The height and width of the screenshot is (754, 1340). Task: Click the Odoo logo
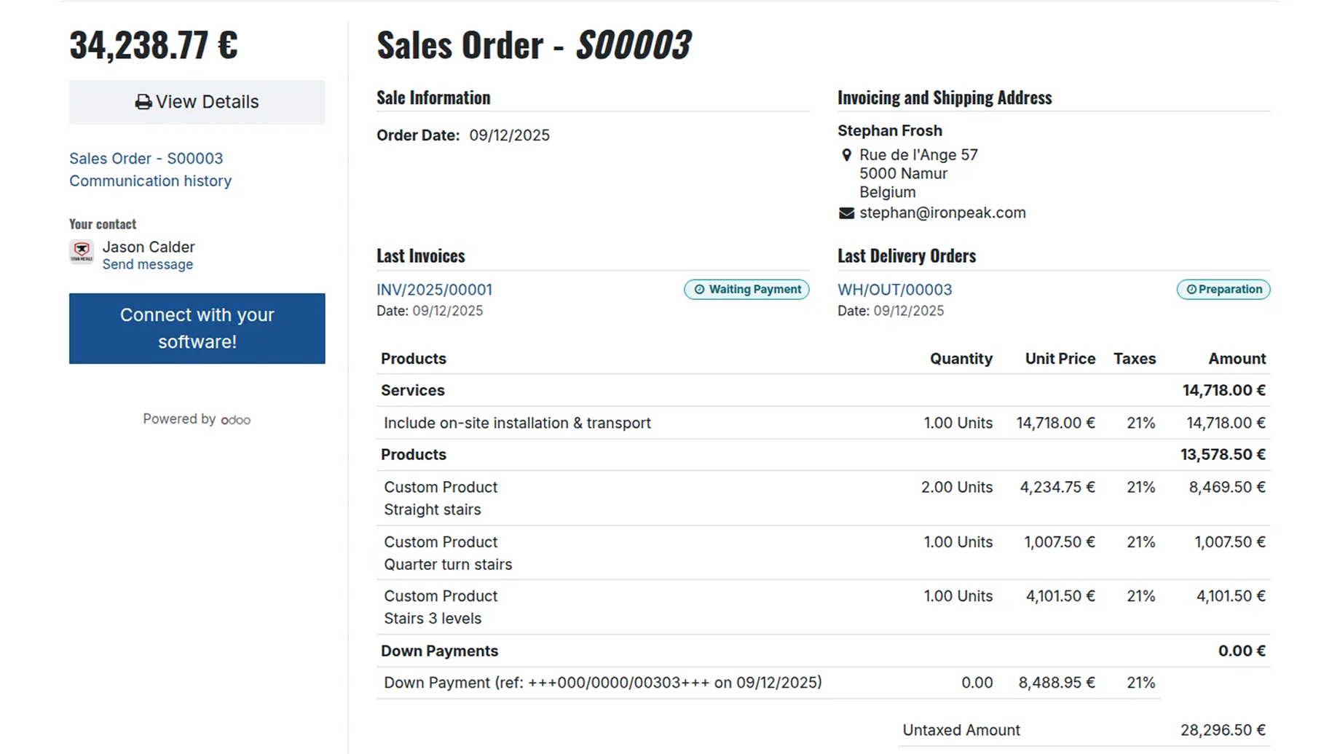pos(236,420)
